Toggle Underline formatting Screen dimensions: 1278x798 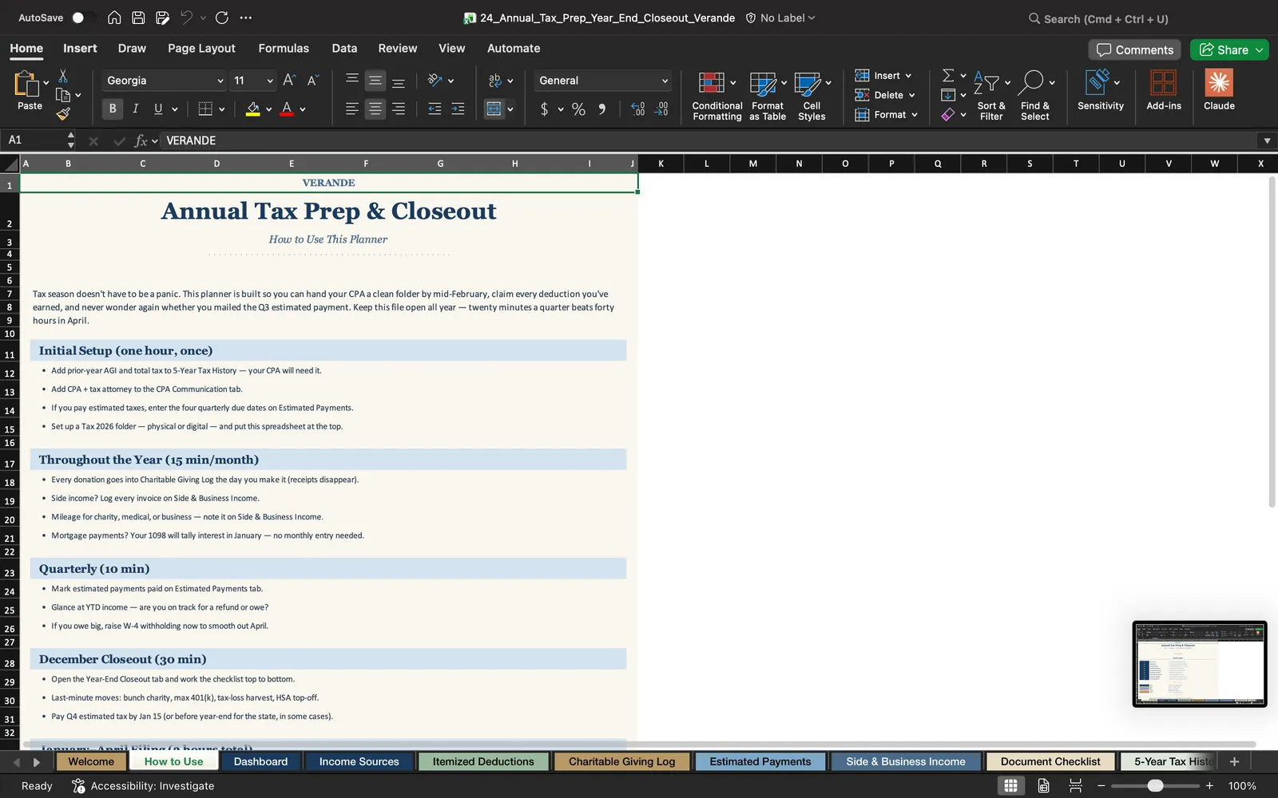pos(158,109)
